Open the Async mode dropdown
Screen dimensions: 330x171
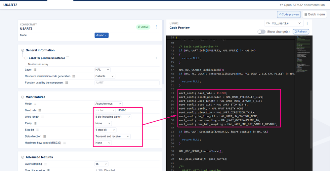102,35
